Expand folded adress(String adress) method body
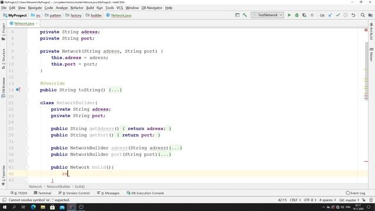 175,148
